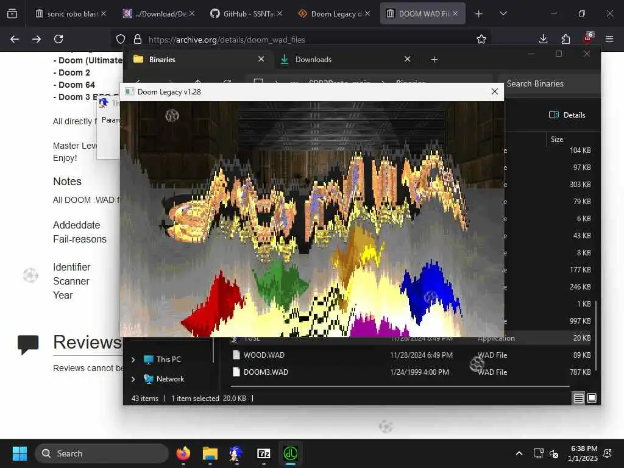Click the padlock site security icon
Screen dimensions: 624x468
(x=138, y=39)
